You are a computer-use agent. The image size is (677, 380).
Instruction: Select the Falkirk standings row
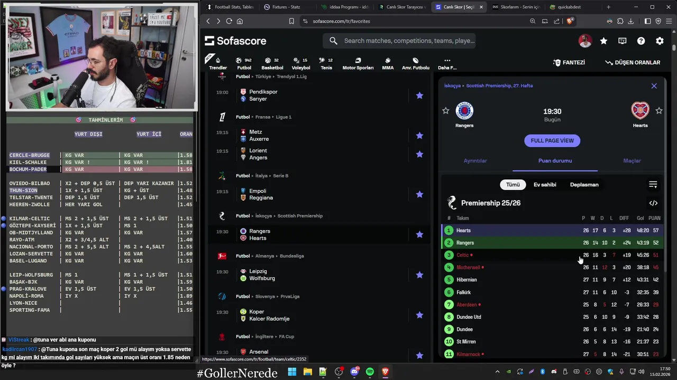553,292
